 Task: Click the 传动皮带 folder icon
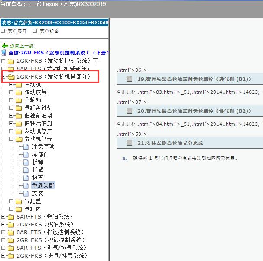[x=19, y=92]
